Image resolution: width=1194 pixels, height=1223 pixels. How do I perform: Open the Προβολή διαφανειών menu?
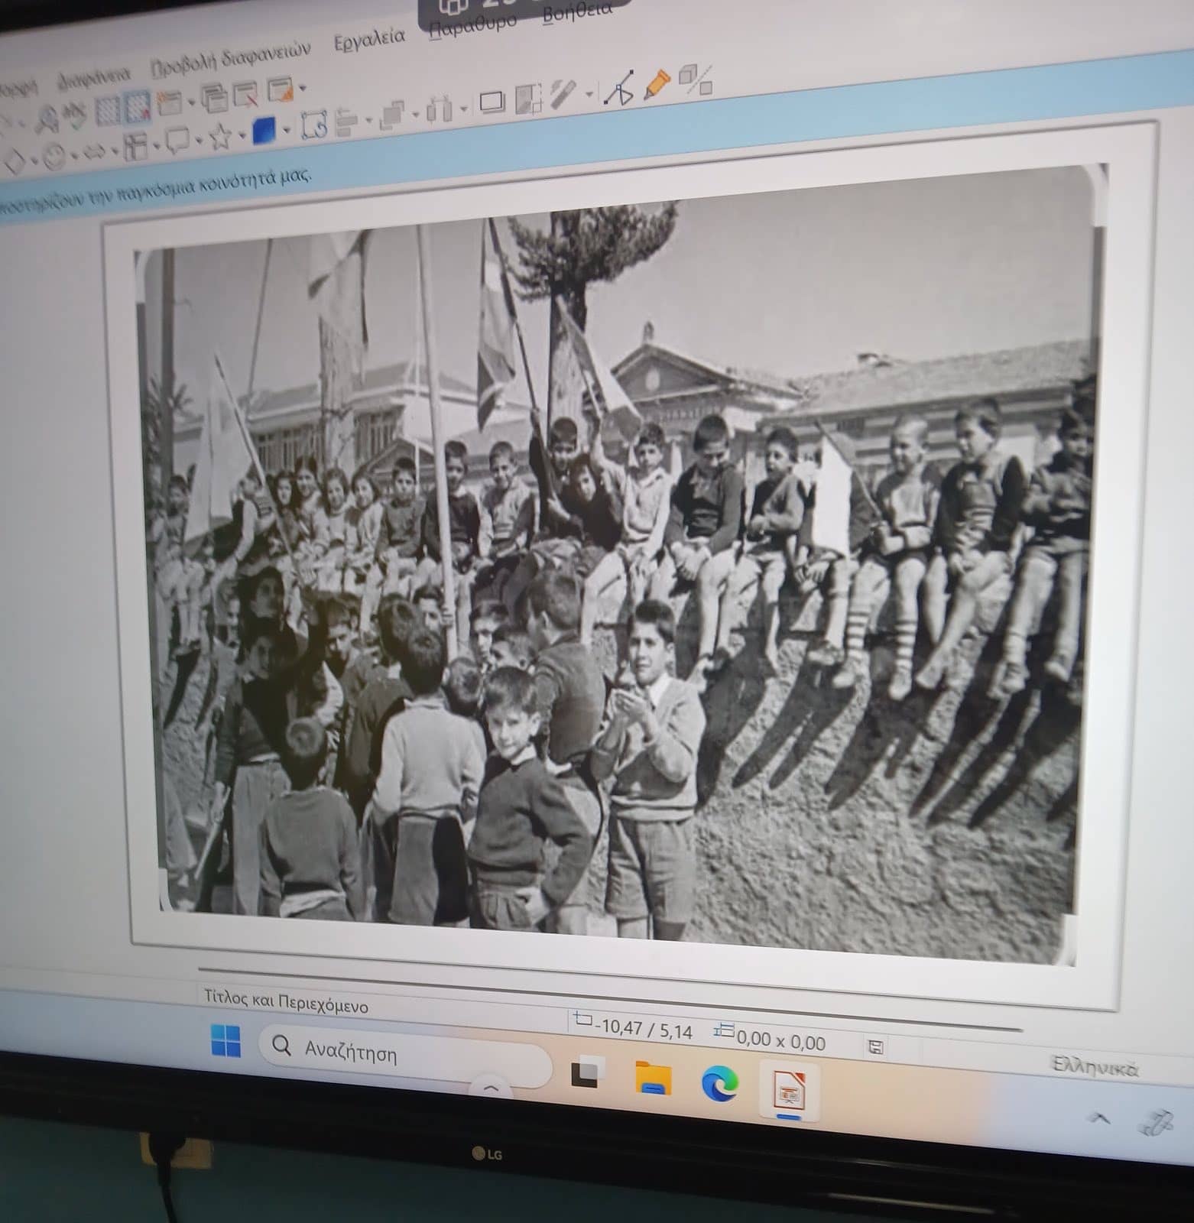[231, 57]
